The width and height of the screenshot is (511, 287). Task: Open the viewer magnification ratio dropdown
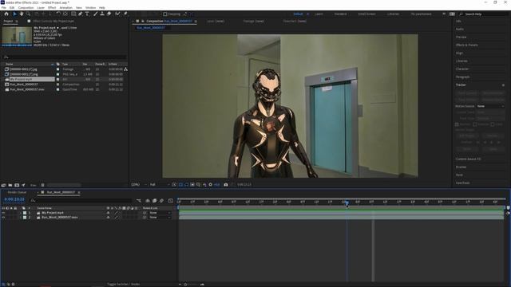click(140, 184)
